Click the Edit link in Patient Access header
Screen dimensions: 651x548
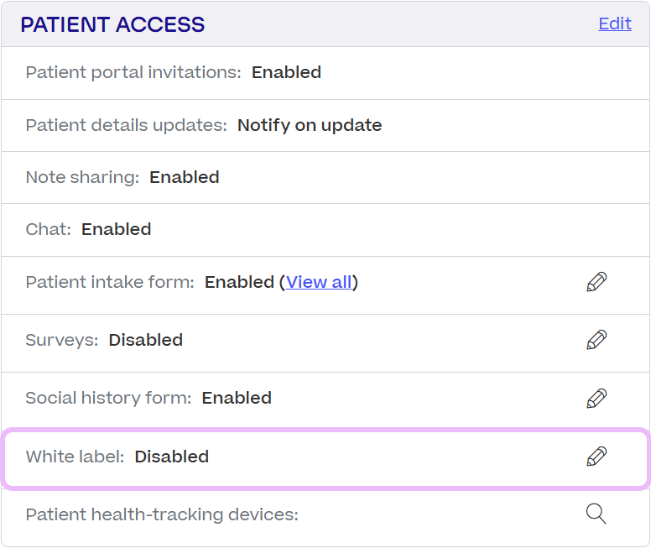pos(614,23)
